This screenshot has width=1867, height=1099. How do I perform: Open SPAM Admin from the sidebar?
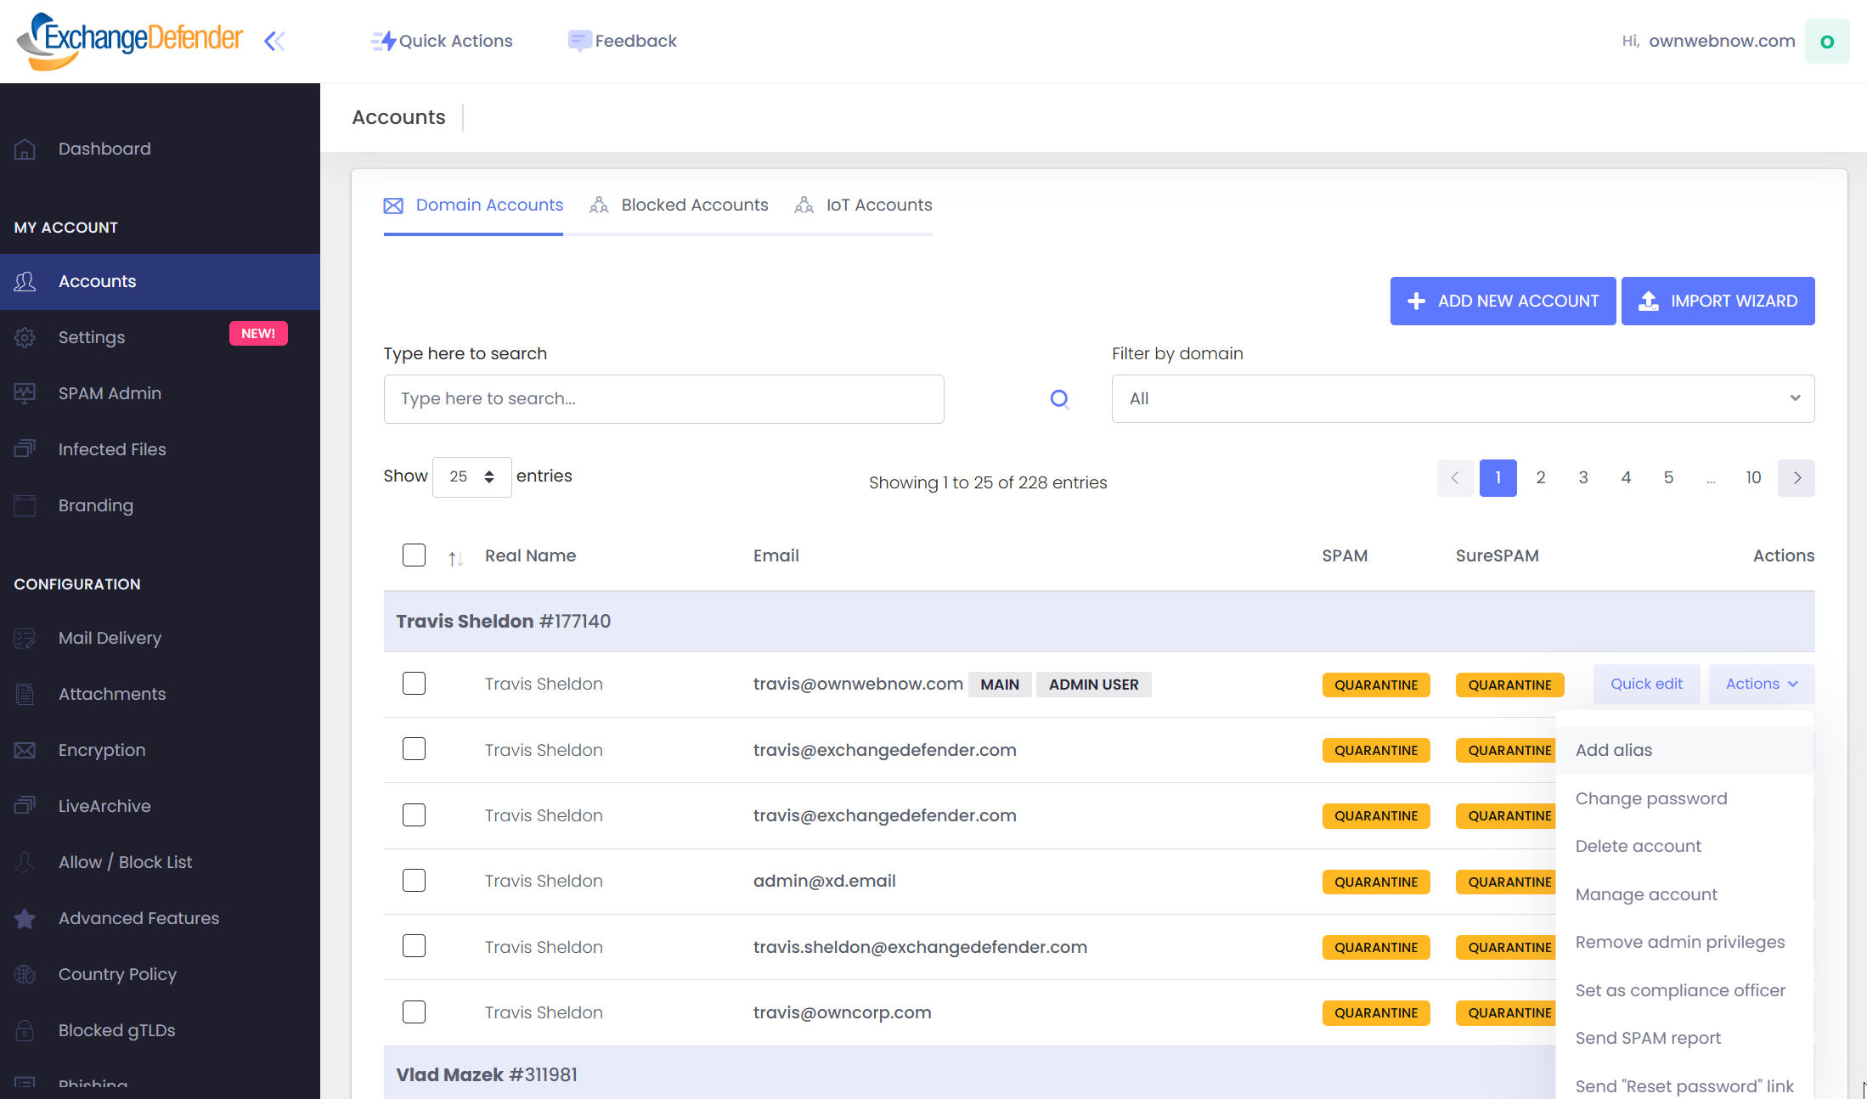110,393
